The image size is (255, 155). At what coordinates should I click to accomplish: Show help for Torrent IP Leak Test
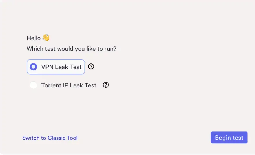(x=106, y=85)
